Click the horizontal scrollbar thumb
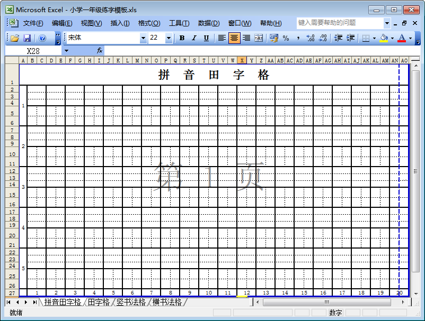The height and width of the screenshot is (321, 425). pyautogui.click(x=326, y=302)
